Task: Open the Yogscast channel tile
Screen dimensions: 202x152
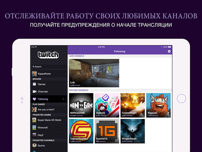Action: 158,105
